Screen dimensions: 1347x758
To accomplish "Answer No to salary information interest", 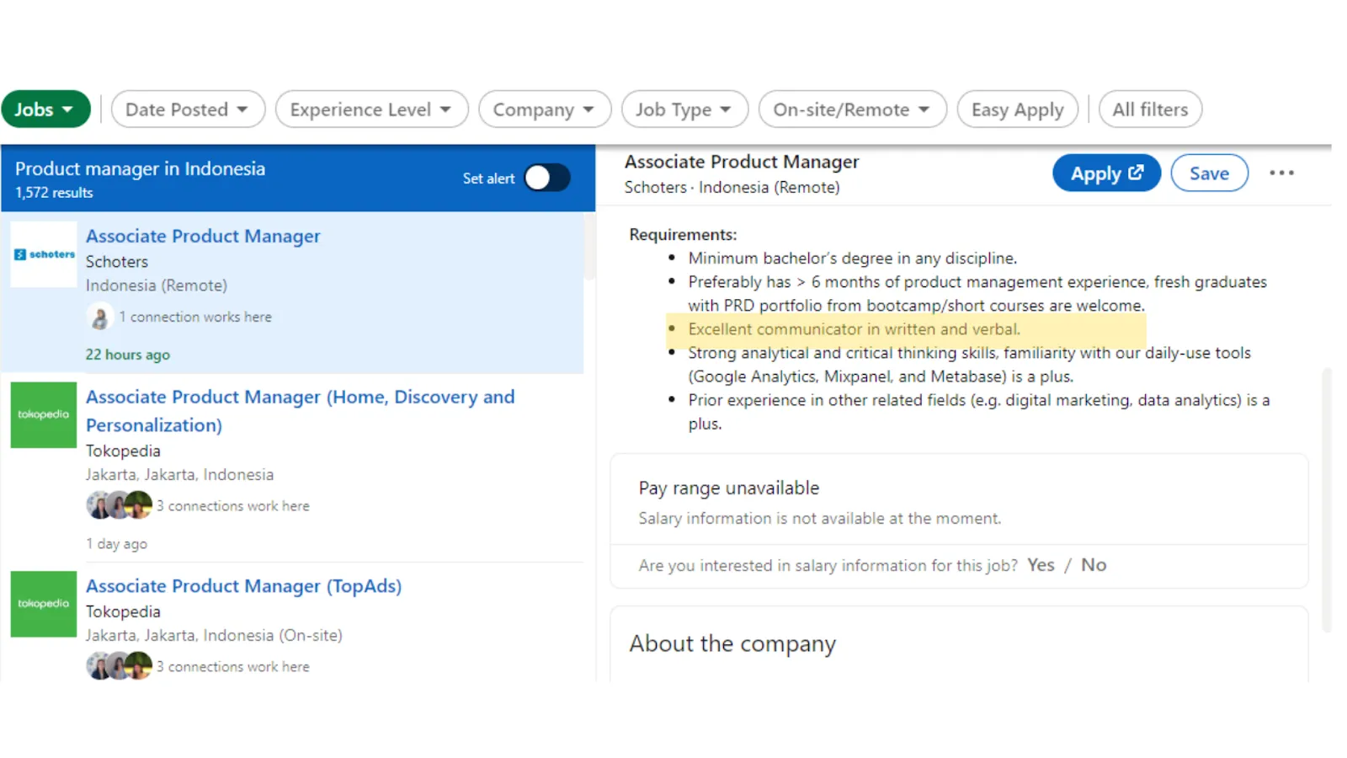I will (x=1093, y=565).
